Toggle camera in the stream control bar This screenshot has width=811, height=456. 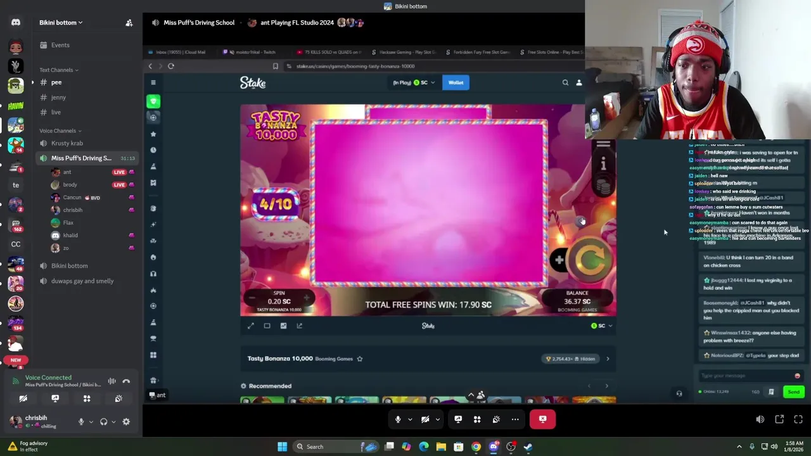[425, 419]
